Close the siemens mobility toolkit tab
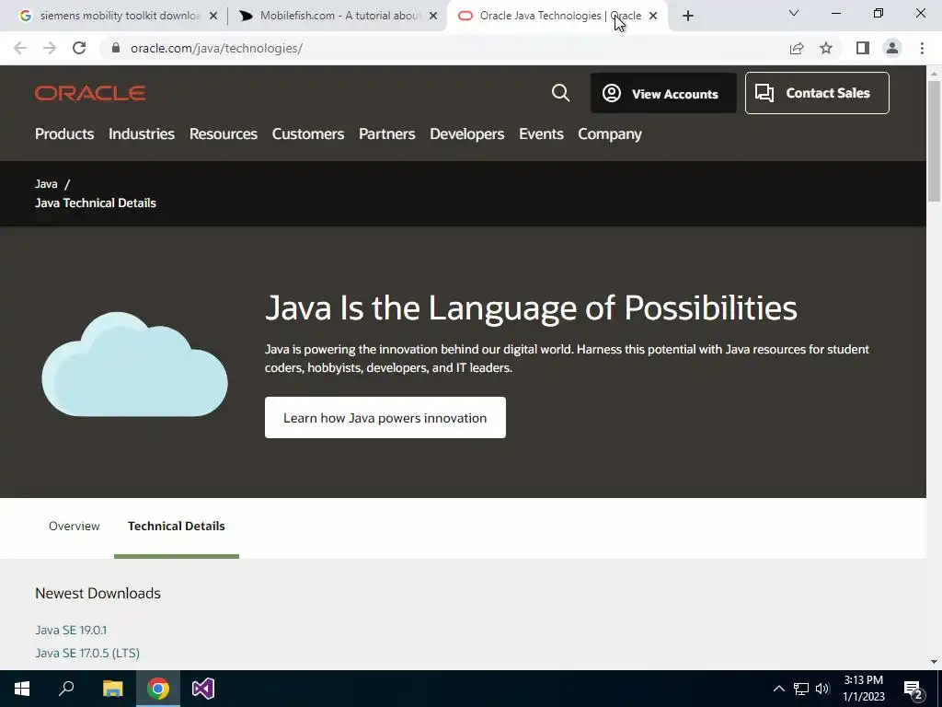This screenshot has width=942, height=707. pyautogui.click(x=213, y=17)
